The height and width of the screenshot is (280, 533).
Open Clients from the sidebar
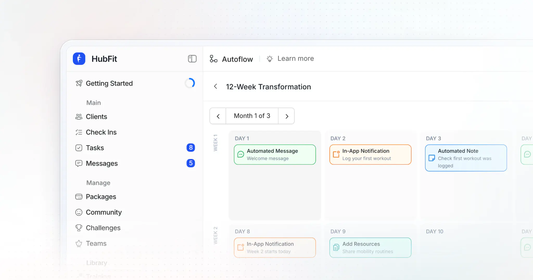pyautogui.click(x=97, y=117)
